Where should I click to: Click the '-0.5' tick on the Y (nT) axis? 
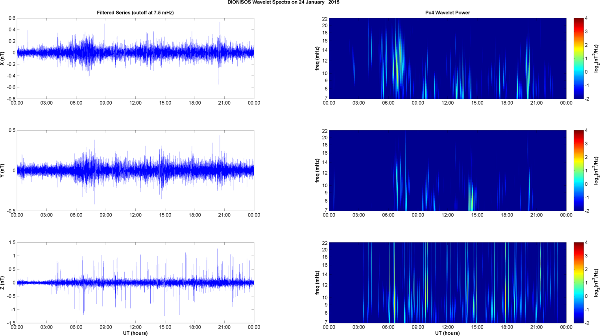pyautogui.click(x=11, y=211)
